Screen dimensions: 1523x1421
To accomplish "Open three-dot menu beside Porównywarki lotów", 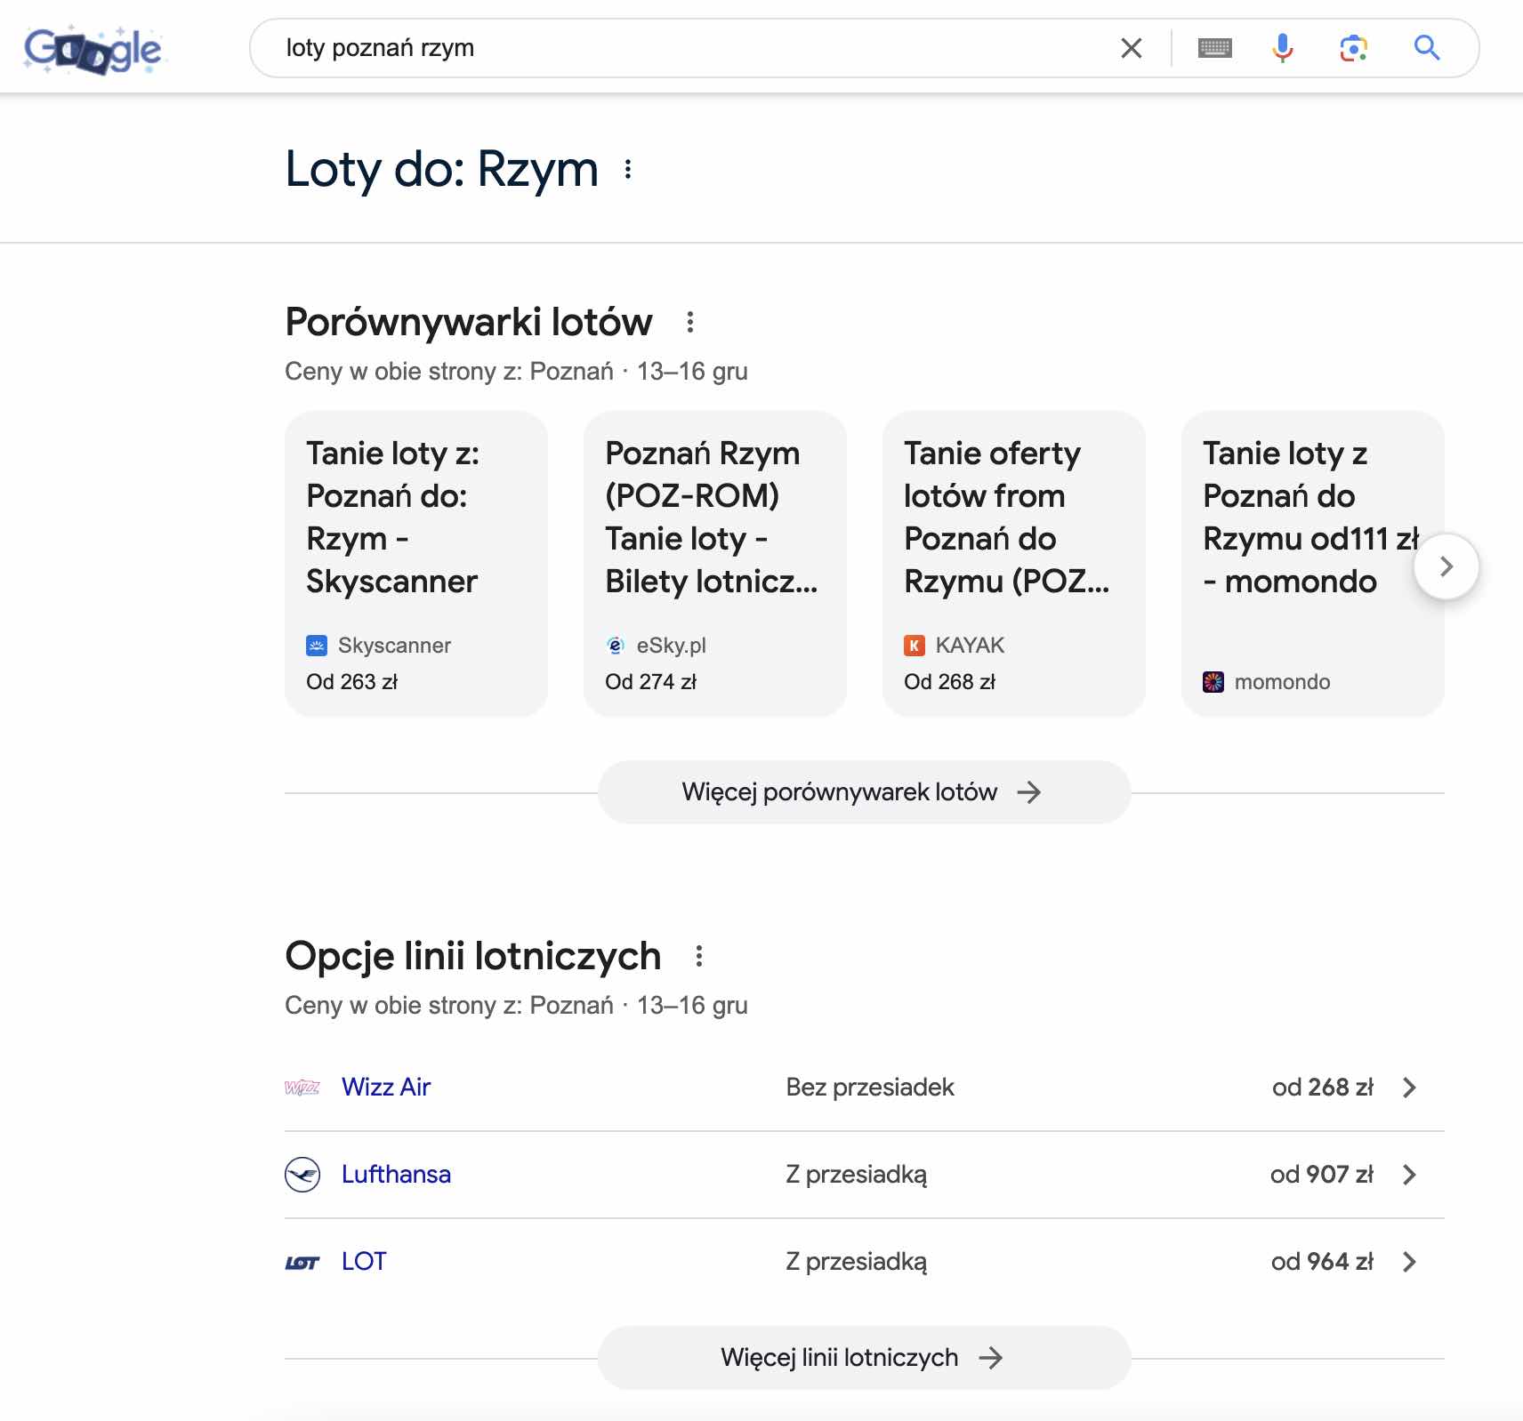I will coord(689,322).
